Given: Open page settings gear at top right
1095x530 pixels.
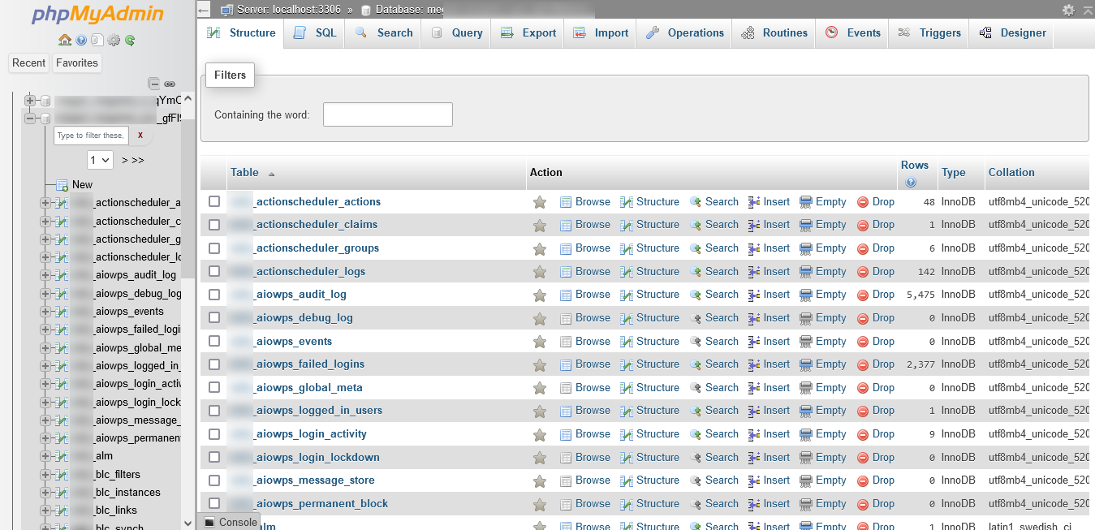Looking at the screenshot, I should pyautogui.click(x=1068, y=10).
